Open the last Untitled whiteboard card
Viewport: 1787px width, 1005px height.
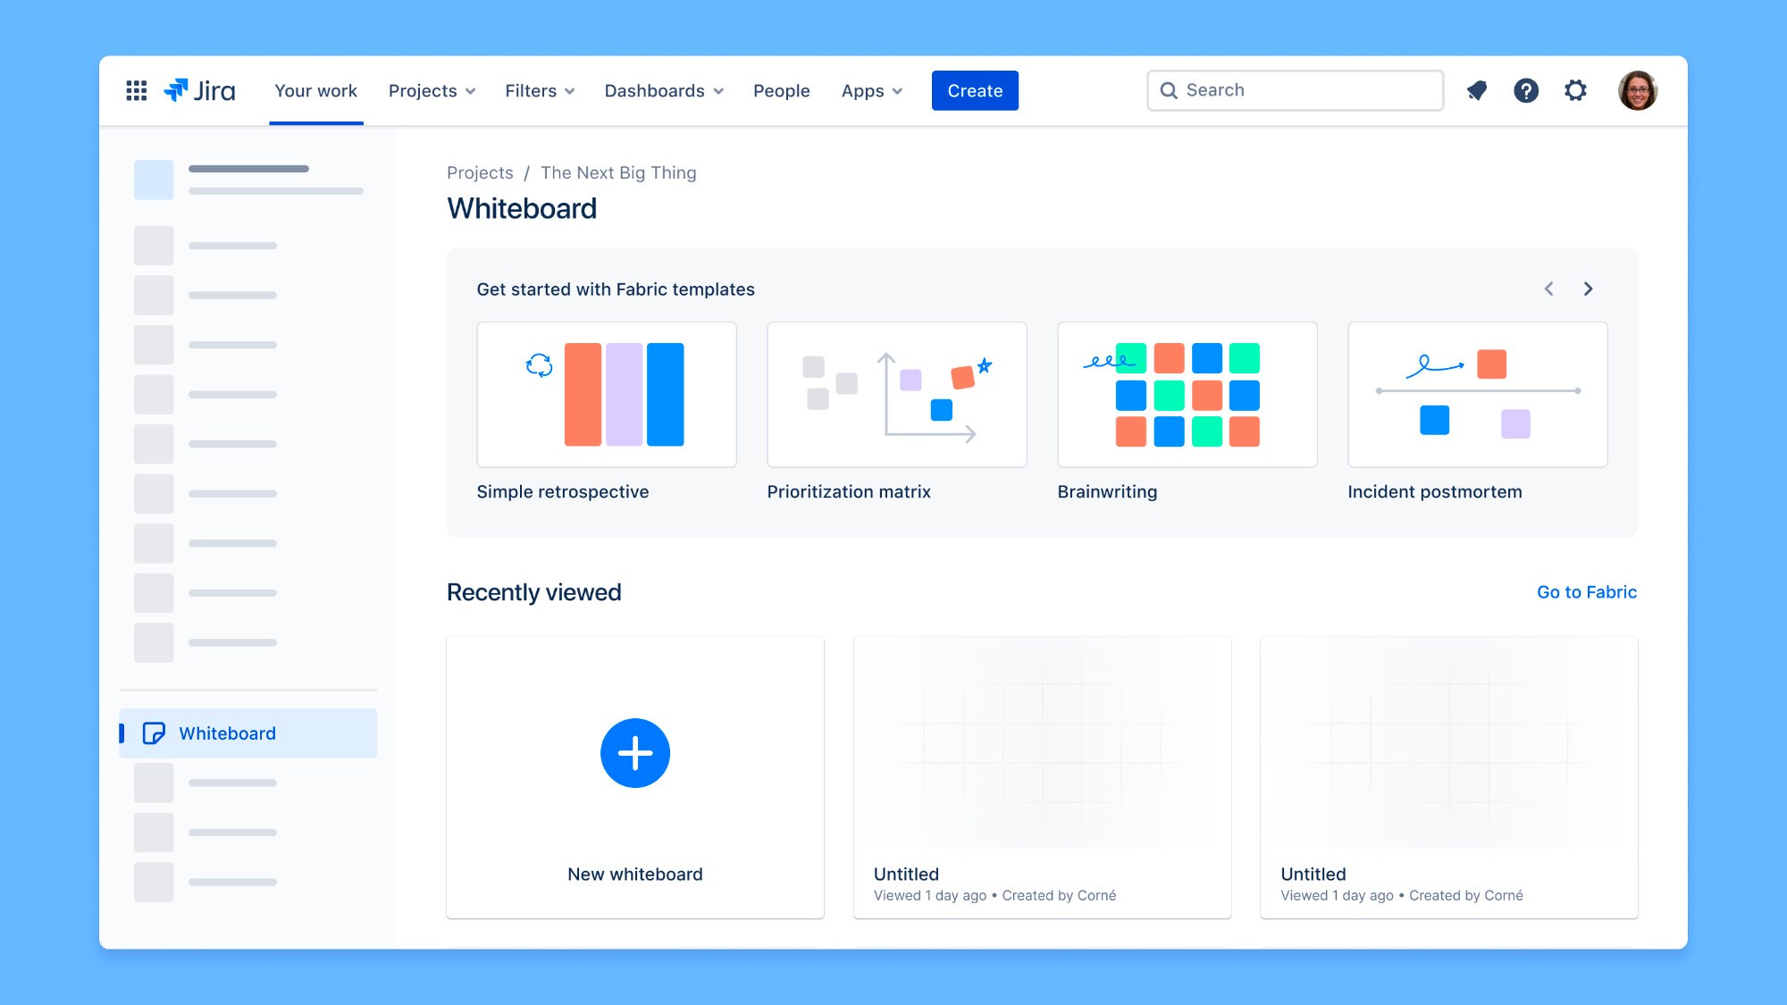[x=1448, y=777]
